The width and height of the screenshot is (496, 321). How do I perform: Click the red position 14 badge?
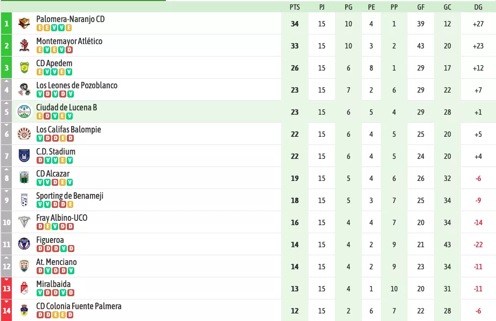6,310
